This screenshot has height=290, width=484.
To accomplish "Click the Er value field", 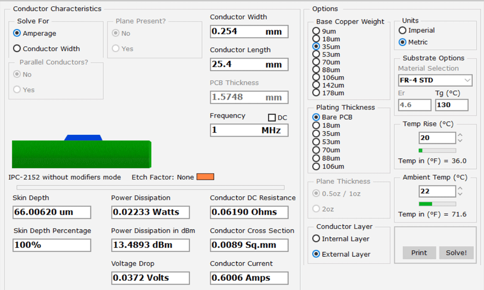I will click(x=415, y=105).
